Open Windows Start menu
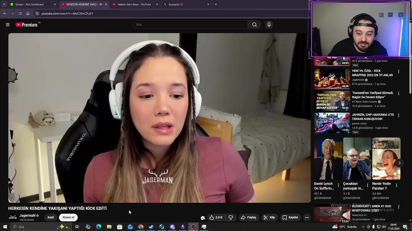412x231 pixels. click(5, 227)
